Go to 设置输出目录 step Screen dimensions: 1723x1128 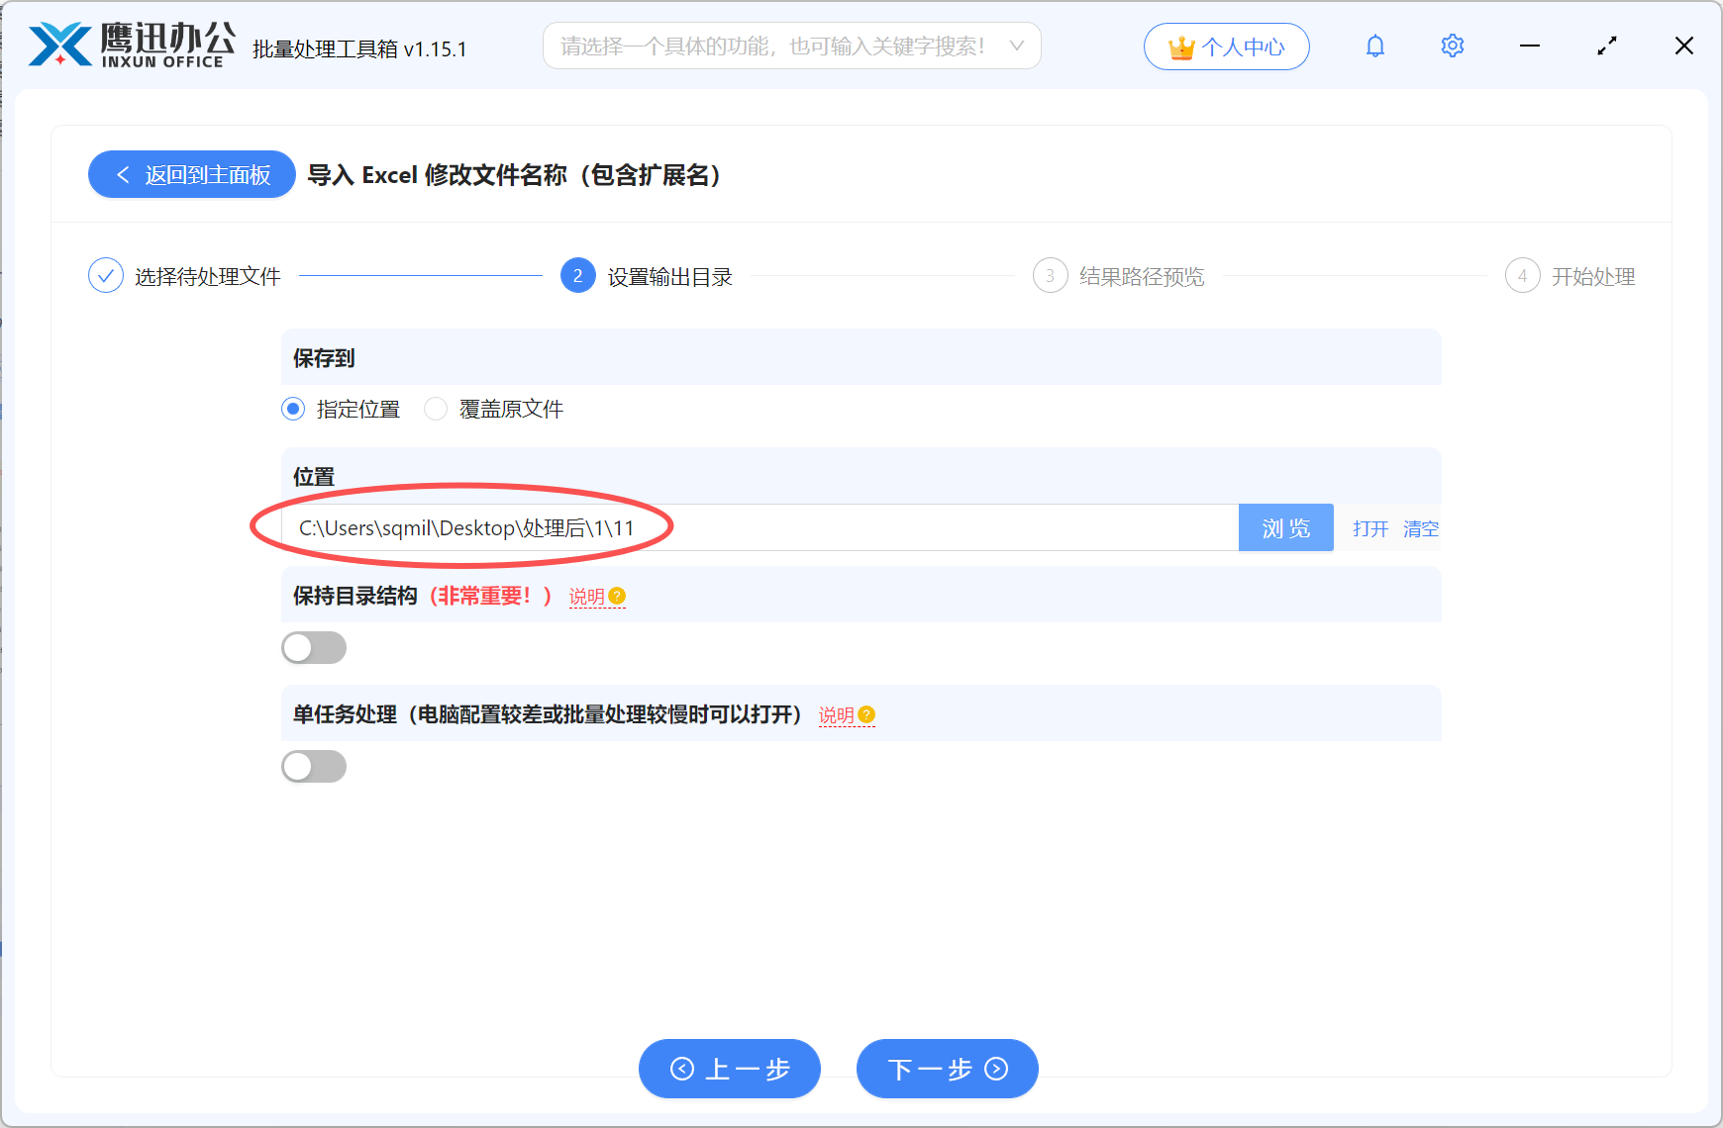[x=670, y=276]
